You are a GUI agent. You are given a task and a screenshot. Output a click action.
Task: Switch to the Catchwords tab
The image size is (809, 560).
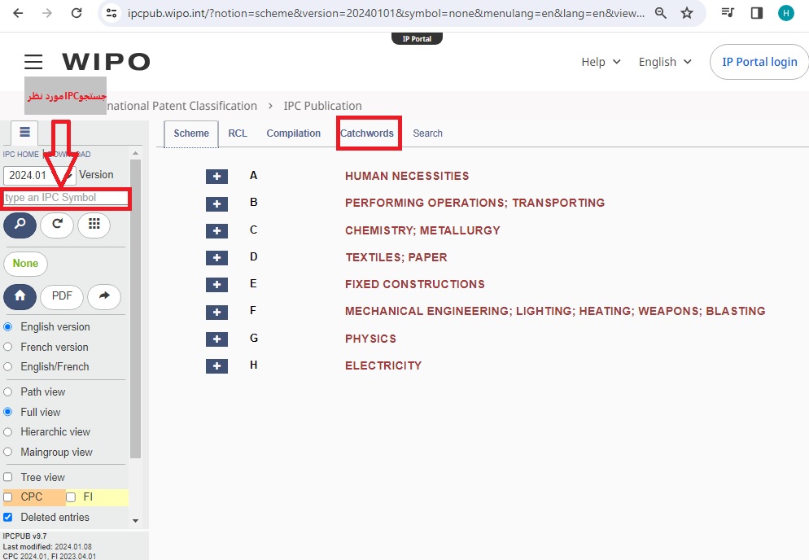tap(367, 133)
